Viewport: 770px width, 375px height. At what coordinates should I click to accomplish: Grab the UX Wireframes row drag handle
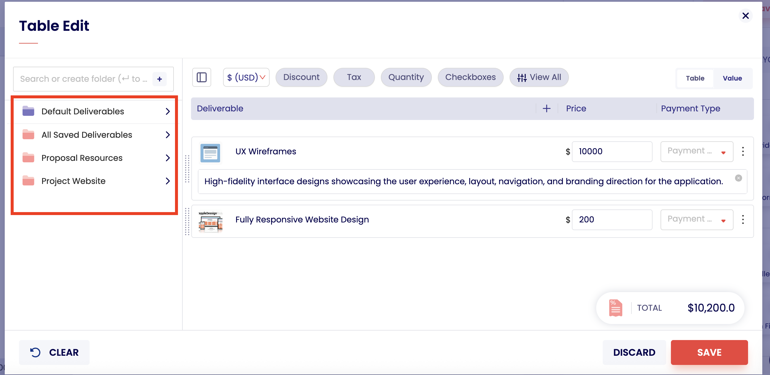pos(187,169)
